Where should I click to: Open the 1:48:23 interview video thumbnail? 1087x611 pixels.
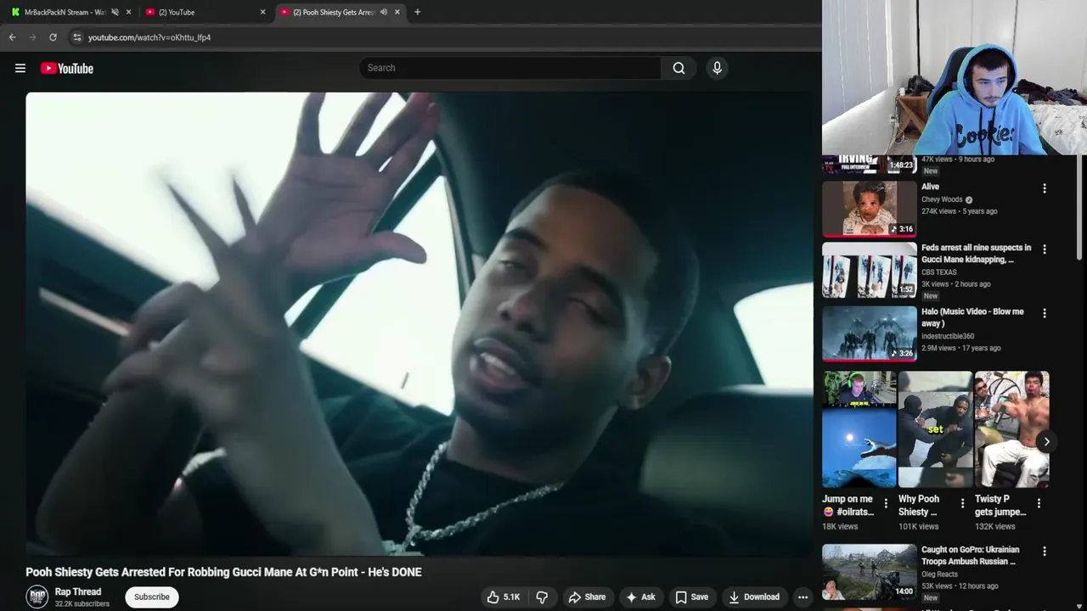[x=870, y=165]
